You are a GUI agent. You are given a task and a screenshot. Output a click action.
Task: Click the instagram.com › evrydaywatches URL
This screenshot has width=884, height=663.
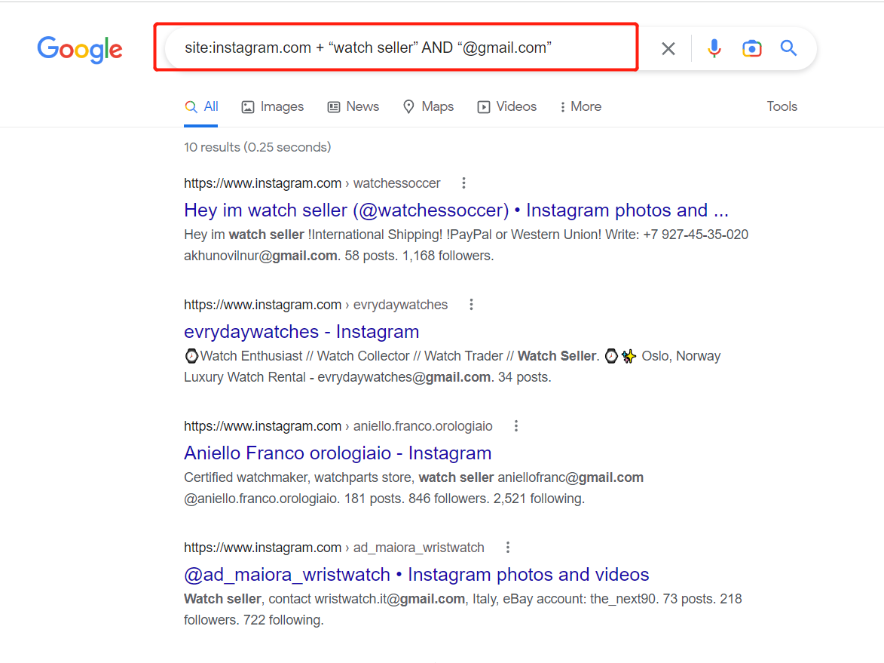[316, 305]
